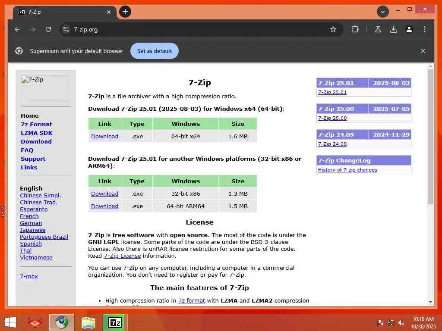
Task: Switch the site language to German
Action: (x=31, y=223)
